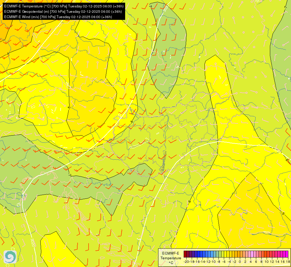Click the 6 value in the legend scale

pos(256,262)
